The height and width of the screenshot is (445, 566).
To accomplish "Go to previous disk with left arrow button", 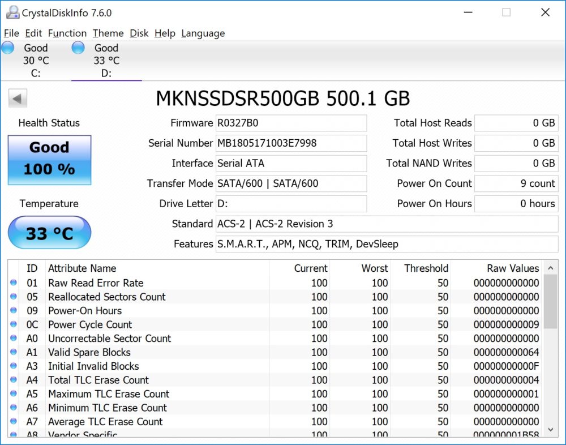I will 18,99.
